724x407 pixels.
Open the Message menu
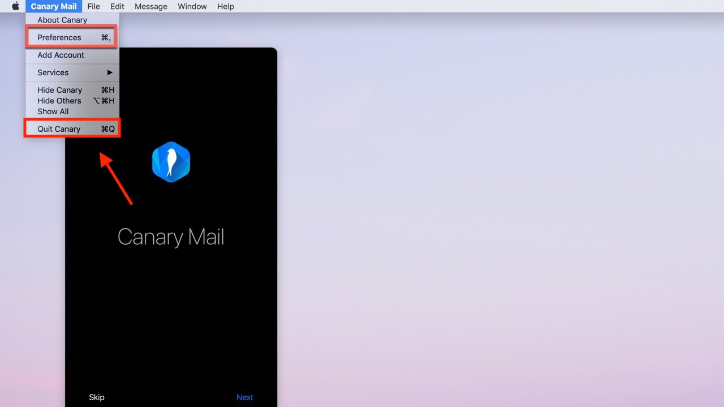click(x=151, y=6)
